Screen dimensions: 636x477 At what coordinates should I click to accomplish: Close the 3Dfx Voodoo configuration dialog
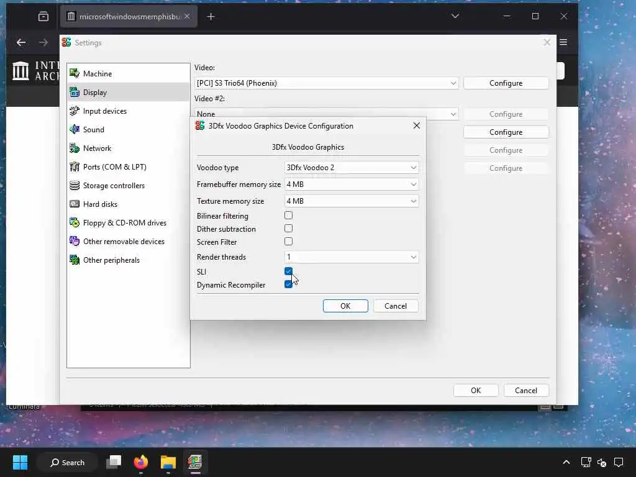417,125
